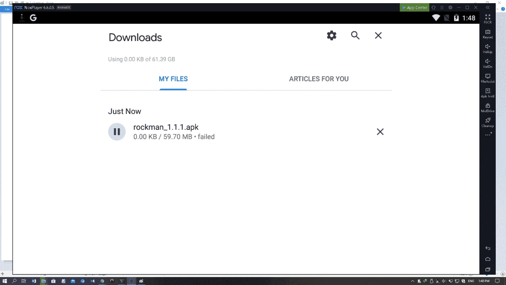
Task: Click the Android Wi-Fi status icon
Action: (436, 18)
